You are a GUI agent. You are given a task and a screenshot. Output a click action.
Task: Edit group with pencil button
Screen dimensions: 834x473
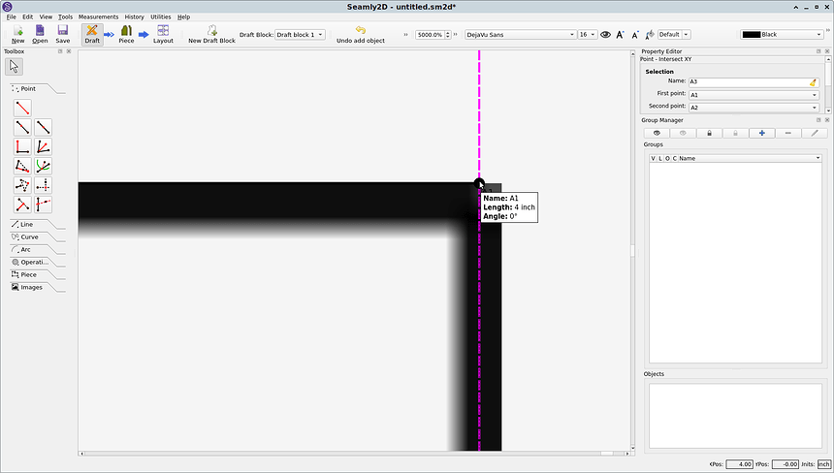[x=815, y=133]
